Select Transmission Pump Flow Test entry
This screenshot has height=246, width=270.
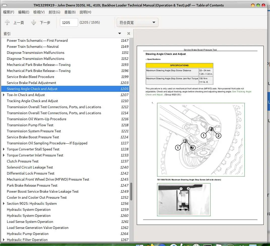[x=65, y=125]
